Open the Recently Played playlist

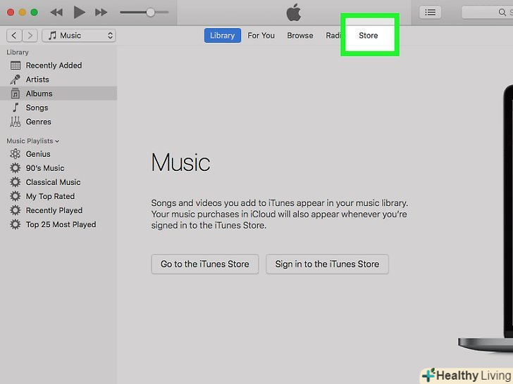click(x=59, y=210)
